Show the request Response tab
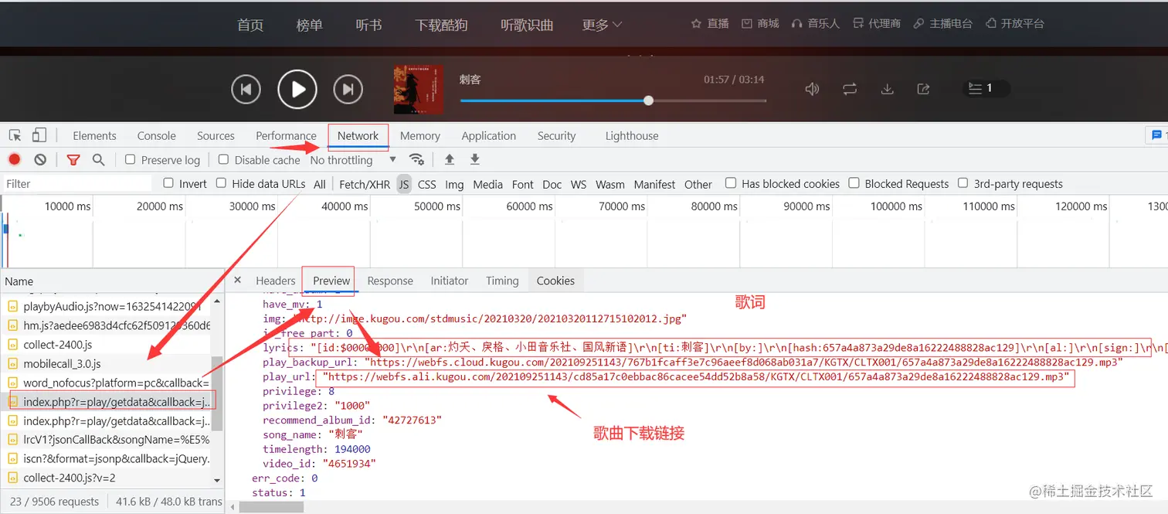 point(390,281)
